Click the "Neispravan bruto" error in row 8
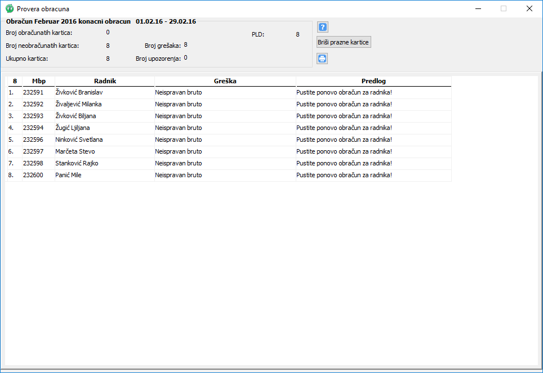Image resolution: width=543 pixels, height=373 pixels. pyautogui.click(x=179, y=175)
